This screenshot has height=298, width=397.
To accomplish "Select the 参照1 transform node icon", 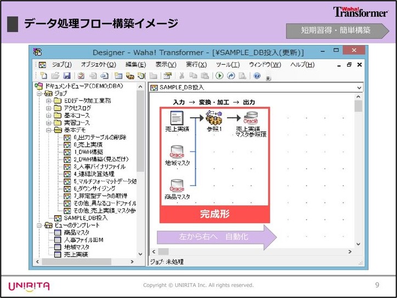I will coord(214,118).
